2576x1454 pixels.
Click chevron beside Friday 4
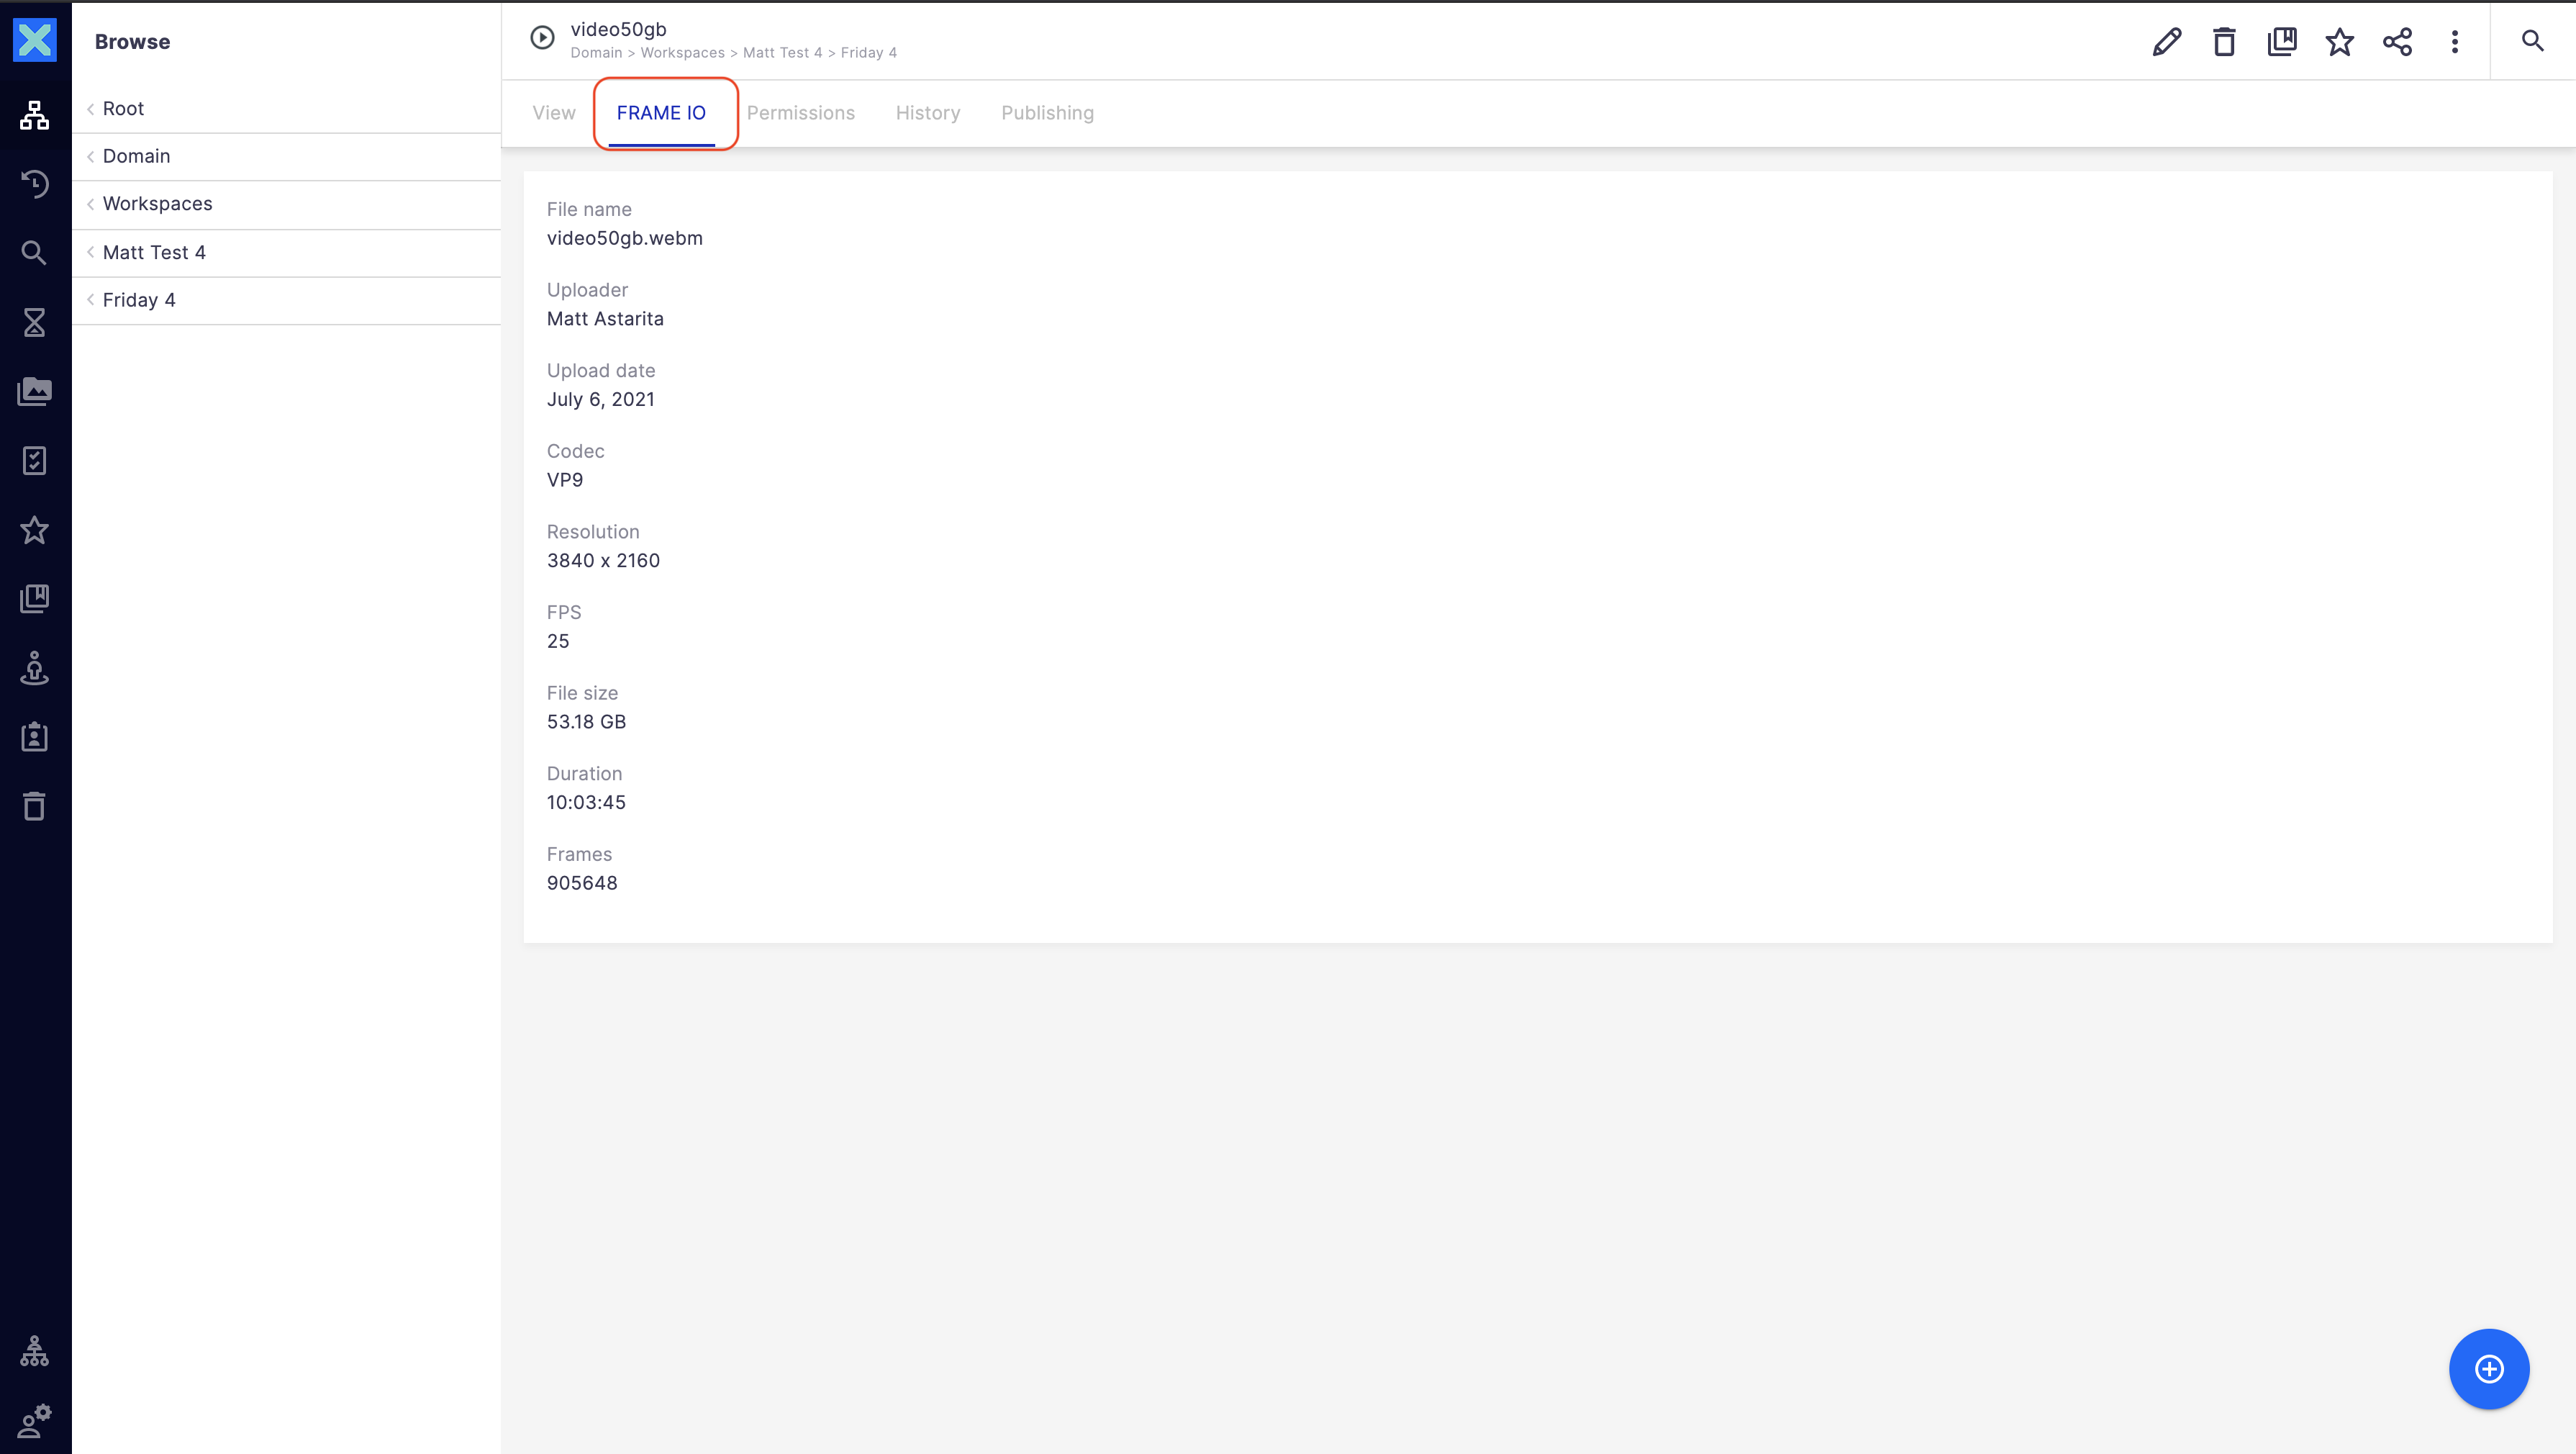click(x=91, y=300)
